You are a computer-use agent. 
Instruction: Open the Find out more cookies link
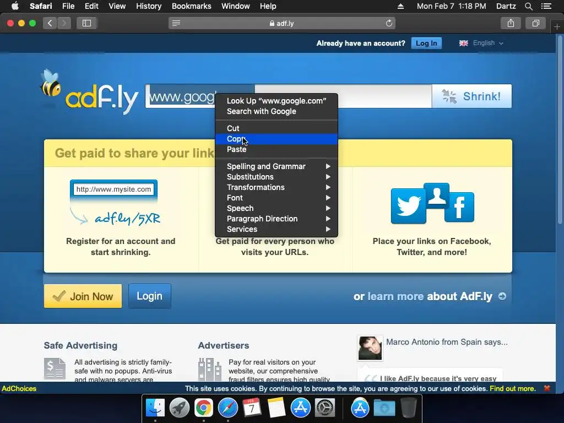click(x=513, y=388)
